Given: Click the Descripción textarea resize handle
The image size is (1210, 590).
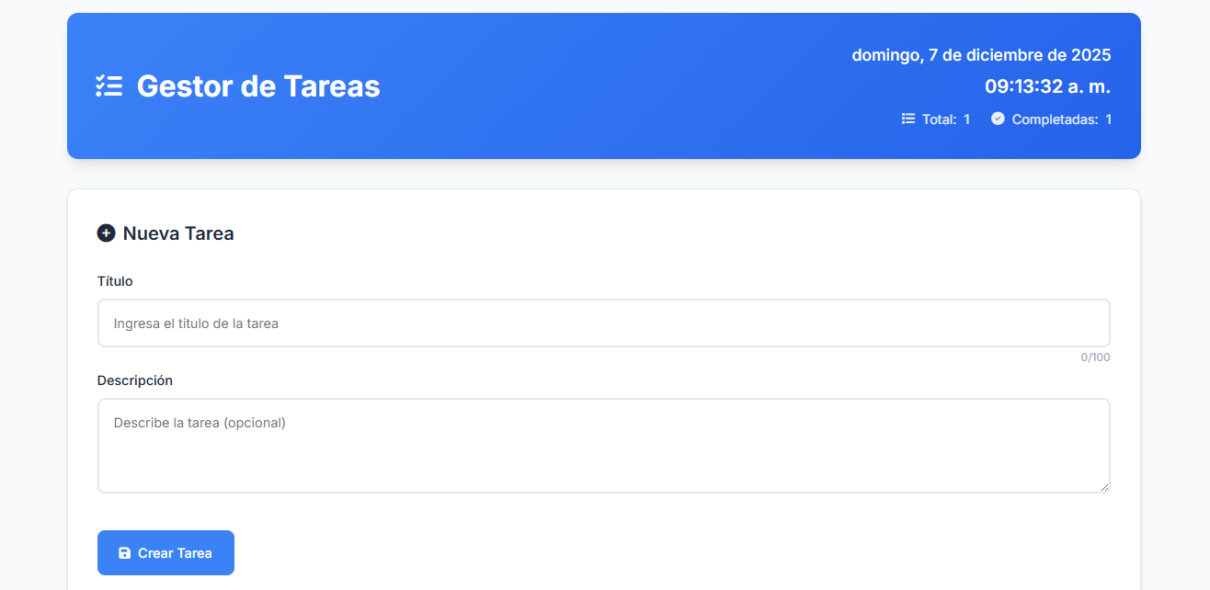Looking at the screenshot, I should click(1104, 487).
